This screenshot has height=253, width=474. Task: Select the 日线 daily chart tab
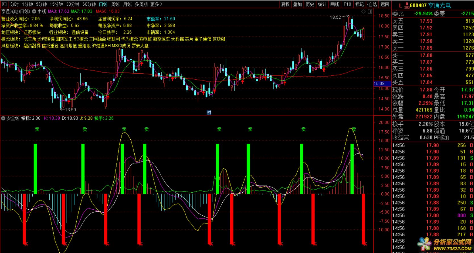[103, 4]
